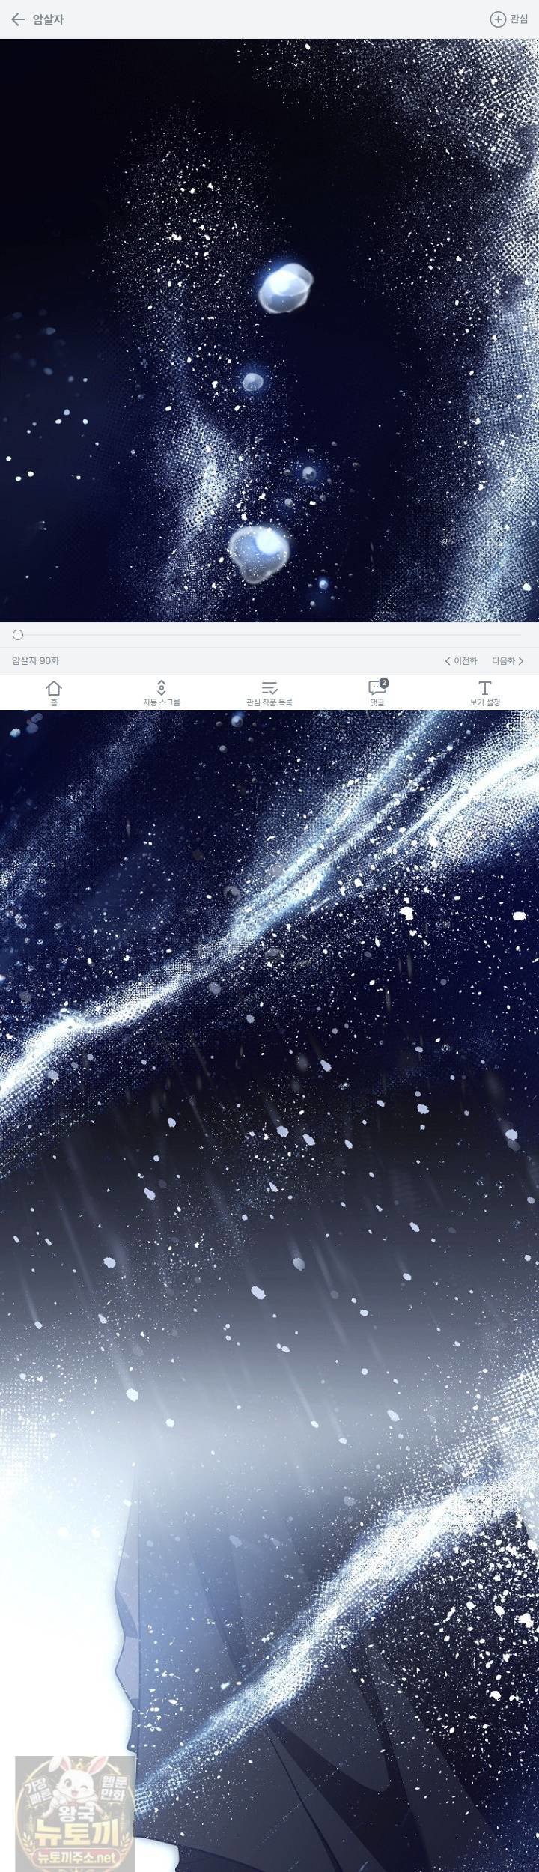The height and width of the screenshot is (1872, 539).
Task: Click the reading progress slider handle
Action: pyautogui.click(x=18, y=635)
